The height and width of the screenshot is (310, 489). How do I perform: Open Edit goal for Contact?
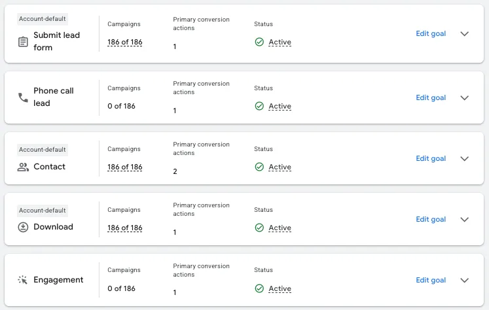(x=431, y=158)
